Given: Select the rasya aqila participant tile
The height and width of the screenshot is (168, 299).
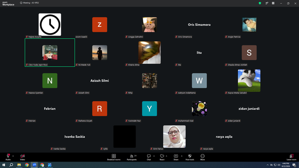Looking at the screenshot, I should click(224, 137).
